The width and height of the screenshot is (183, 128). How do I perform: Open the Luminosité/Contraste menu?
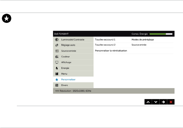(73, 40)
